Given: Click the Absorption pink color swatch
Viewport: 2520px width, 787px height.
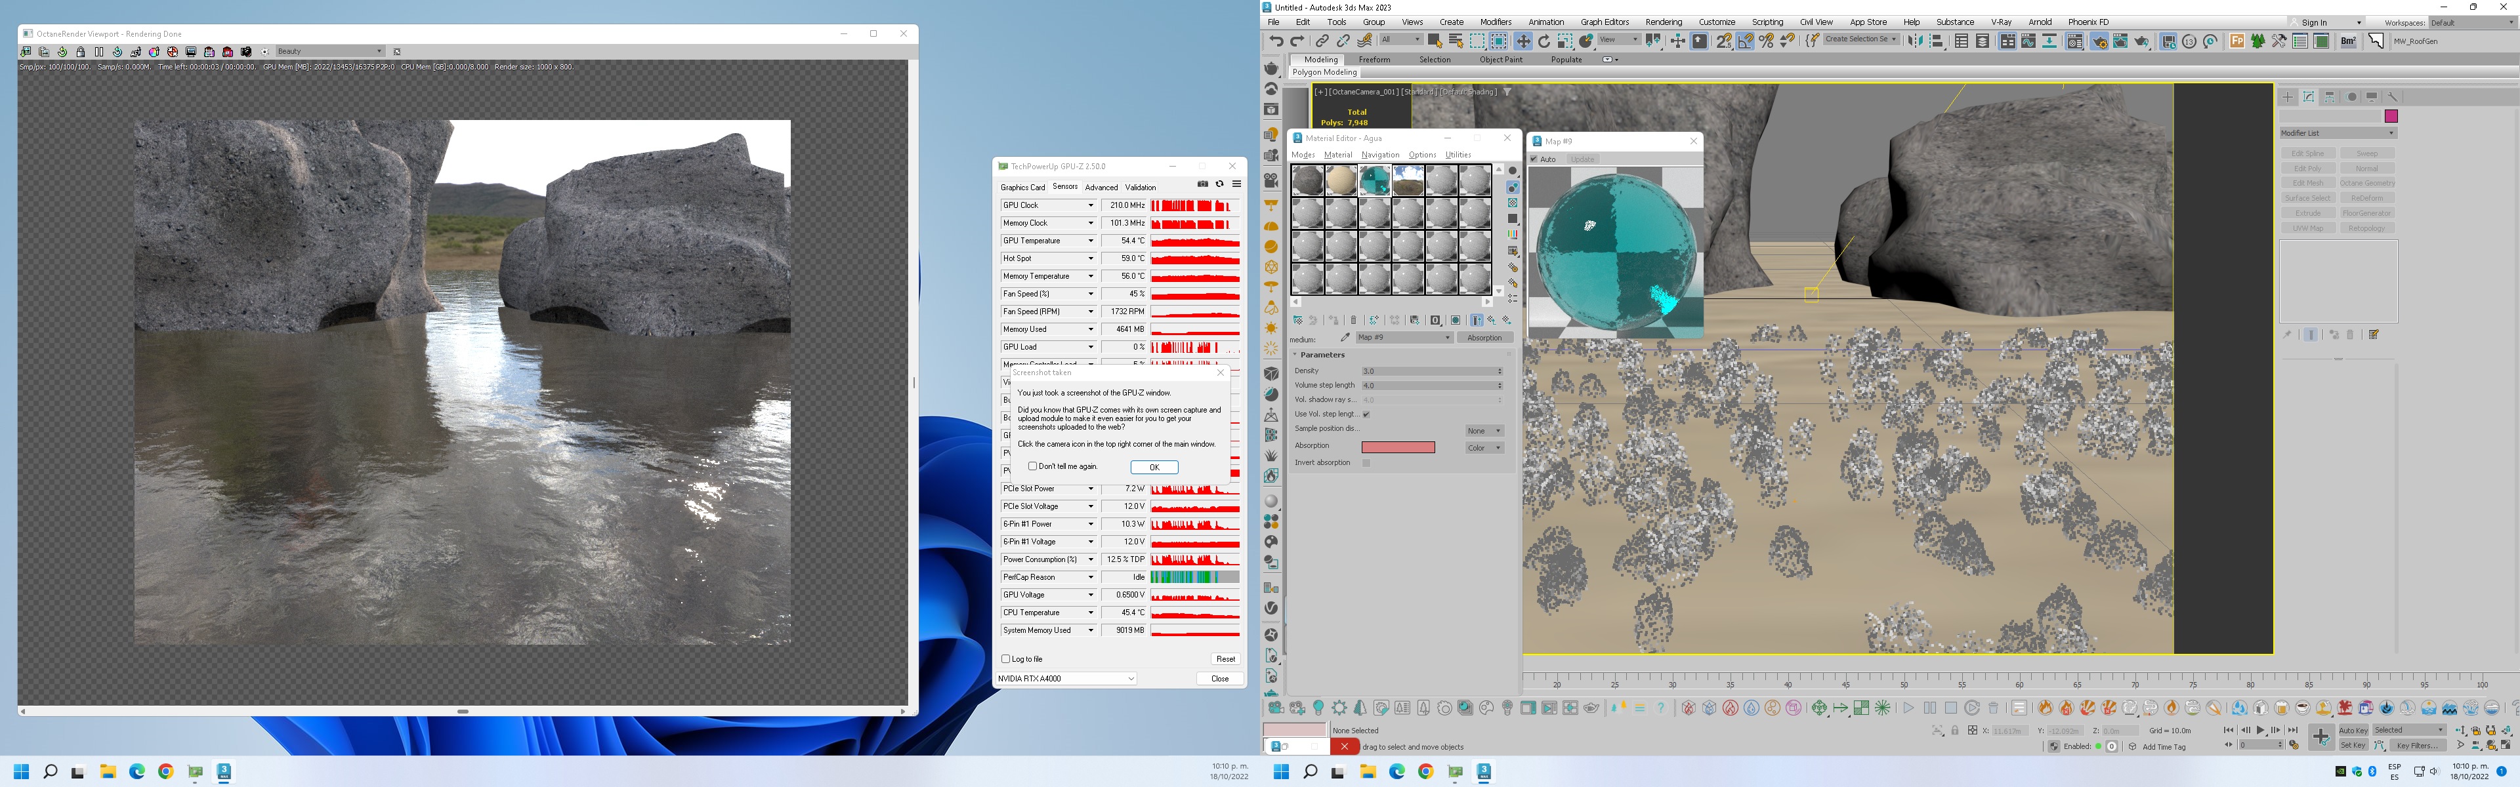Looking at the screenshot, I should tap(1398, 448).
